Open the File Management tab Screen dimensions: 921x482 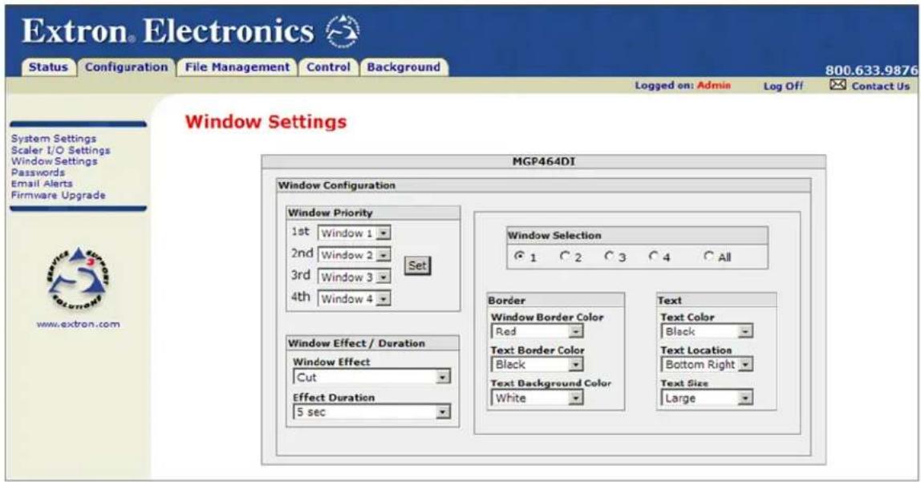[x=237, y=67]
